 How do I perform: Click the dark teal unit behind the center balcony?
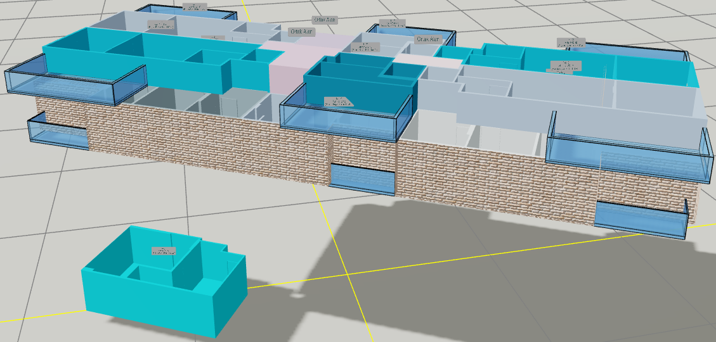coord(355,82)
